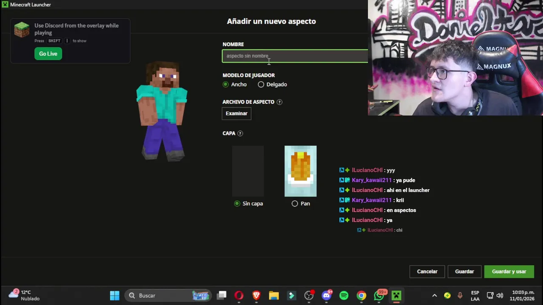Open Google Chrome from taskbar
The height and width of the screenshot is (305, 543).
tap(361, 296)
